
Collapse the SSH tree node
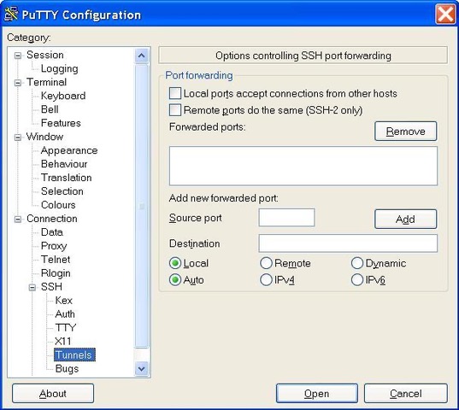pos(32,288)
